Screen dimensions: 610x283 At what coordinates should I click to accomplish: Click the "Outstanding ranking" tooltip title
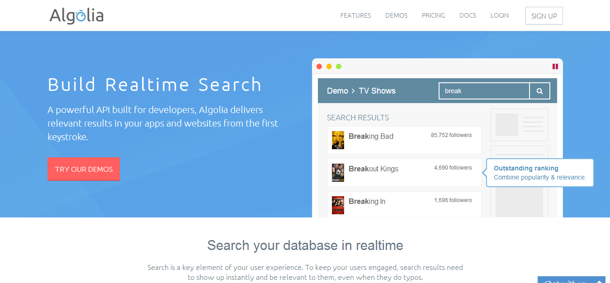tap(526, 168)
